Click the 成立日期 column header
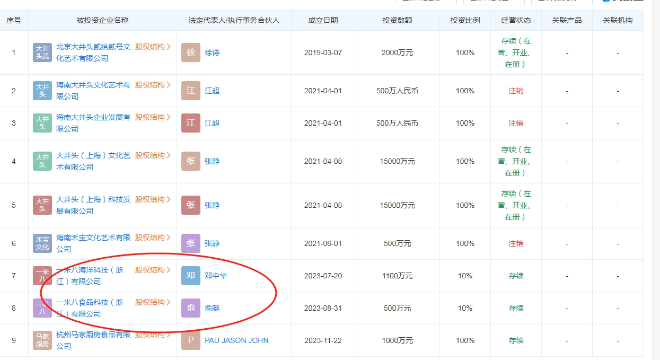Screen dimensions: 660x360 click(323, 20)
